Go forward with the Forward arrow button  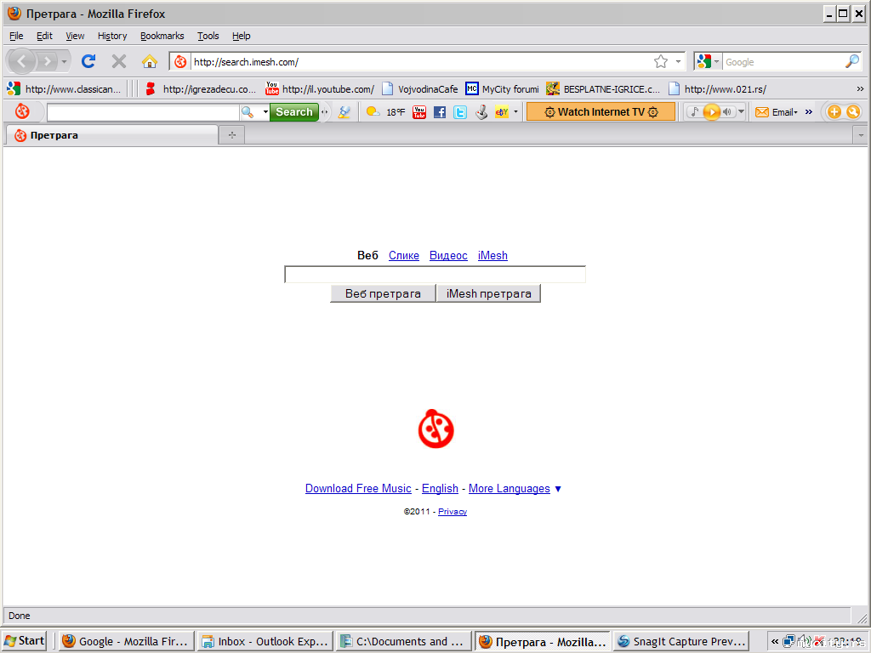click(x=48, y=61)
